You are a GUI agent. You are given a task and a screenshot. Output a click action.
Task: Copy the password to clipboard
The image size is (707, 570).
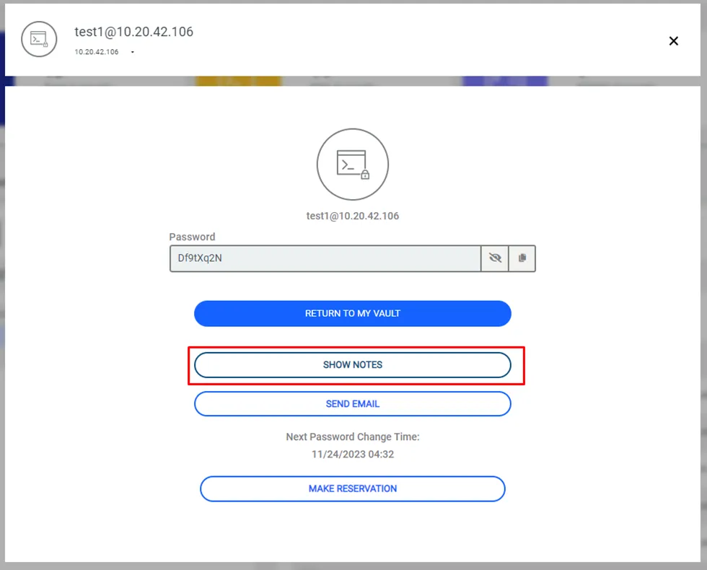pos(522,258)
